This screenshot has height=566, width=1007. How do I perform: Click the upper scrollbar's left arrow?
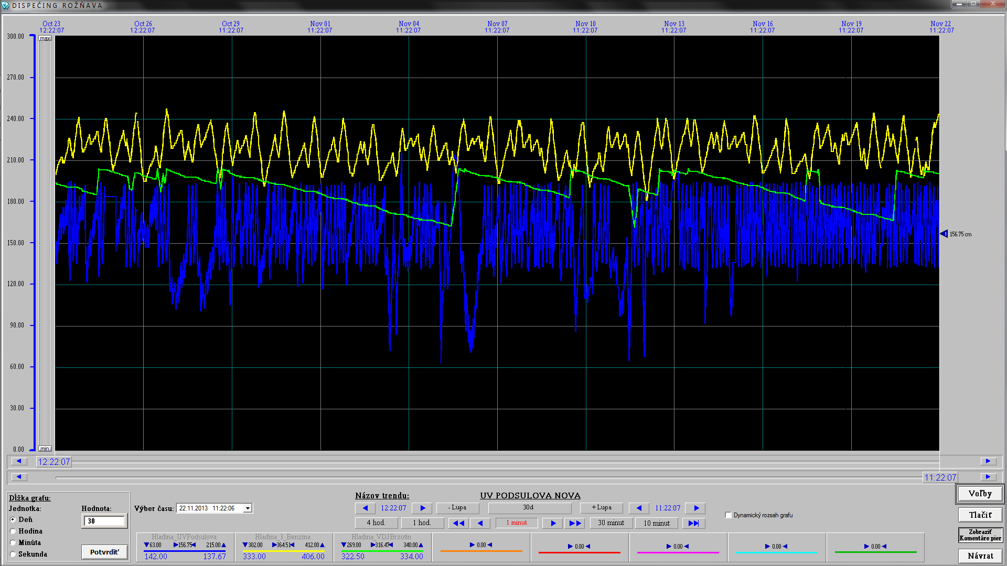click(19, 461)
